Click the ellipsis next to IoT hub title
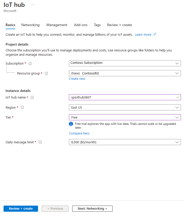Screen dimensions: 184x216 coord(33,5)
